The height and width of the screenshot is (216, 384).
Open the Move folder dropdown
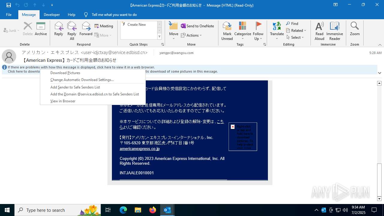[174, 31]
